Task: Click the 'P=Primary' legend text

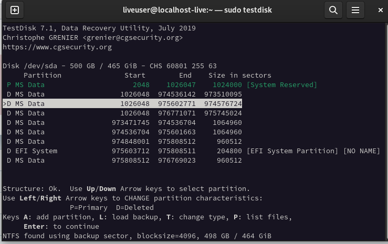Action: click(89, 207)
